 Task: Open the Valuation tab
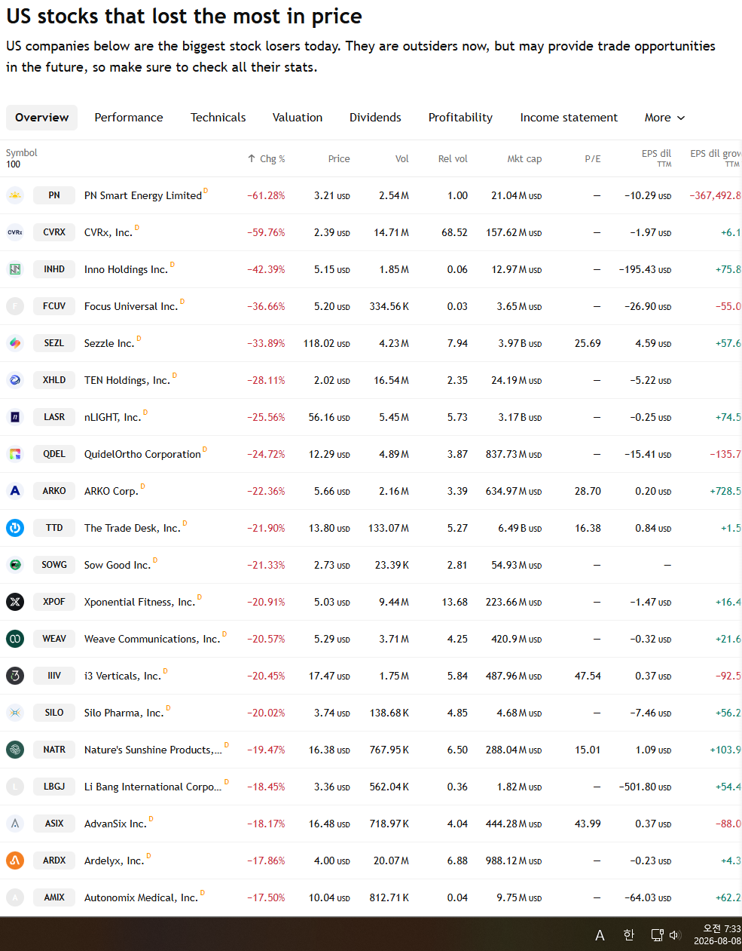click(x=298, y=118)
